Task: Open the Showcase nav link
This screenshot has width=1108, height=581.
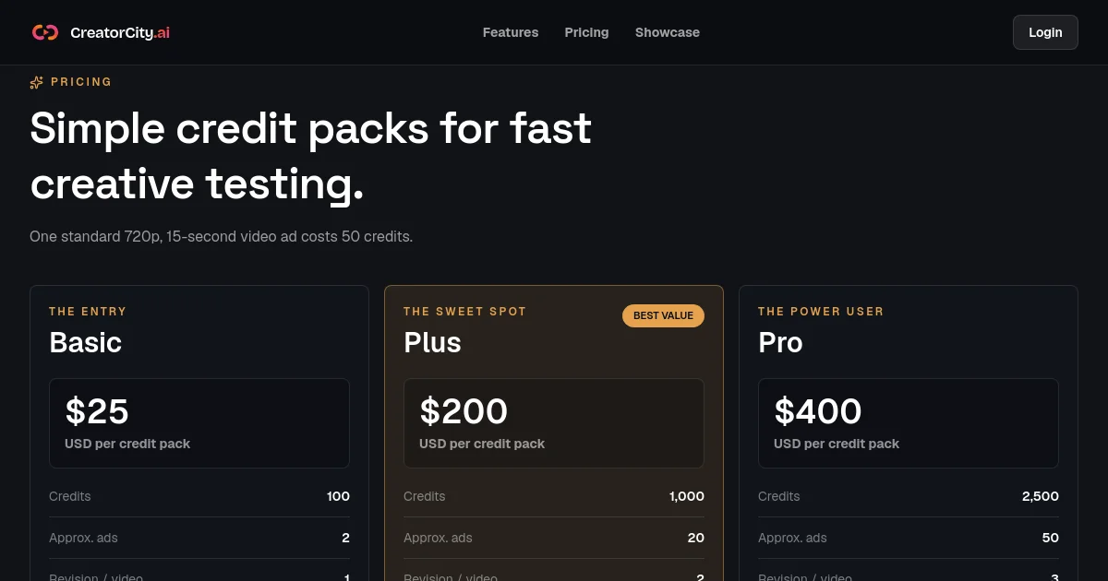Action: click(668, 32)
